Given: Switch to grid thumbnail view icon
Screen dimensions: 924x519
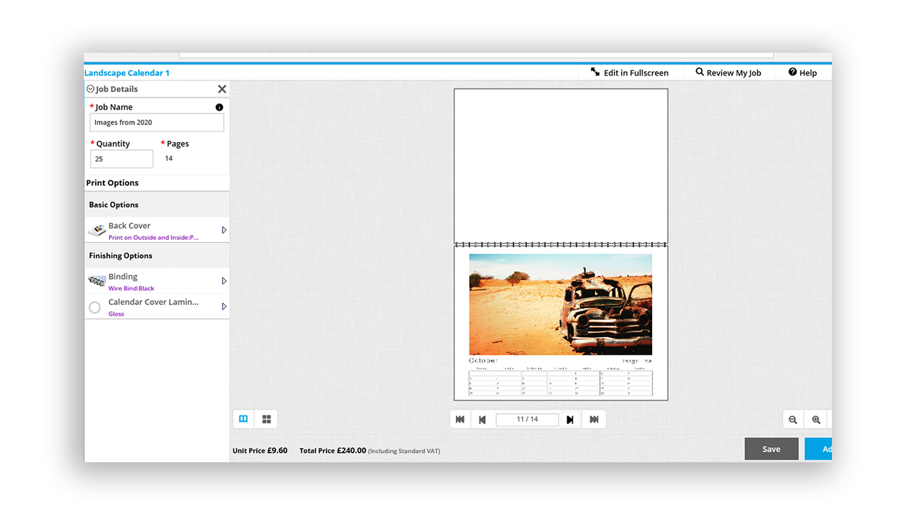Looking at the screenshot, I should click(266, 419).
